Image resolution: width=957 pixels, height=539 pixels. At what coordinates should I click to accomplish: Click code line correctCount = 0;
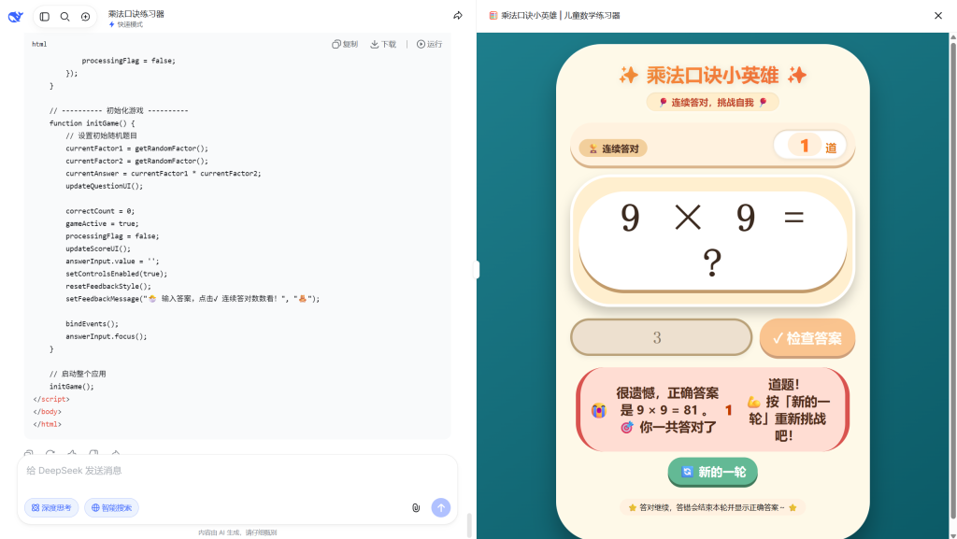(100, 211)
